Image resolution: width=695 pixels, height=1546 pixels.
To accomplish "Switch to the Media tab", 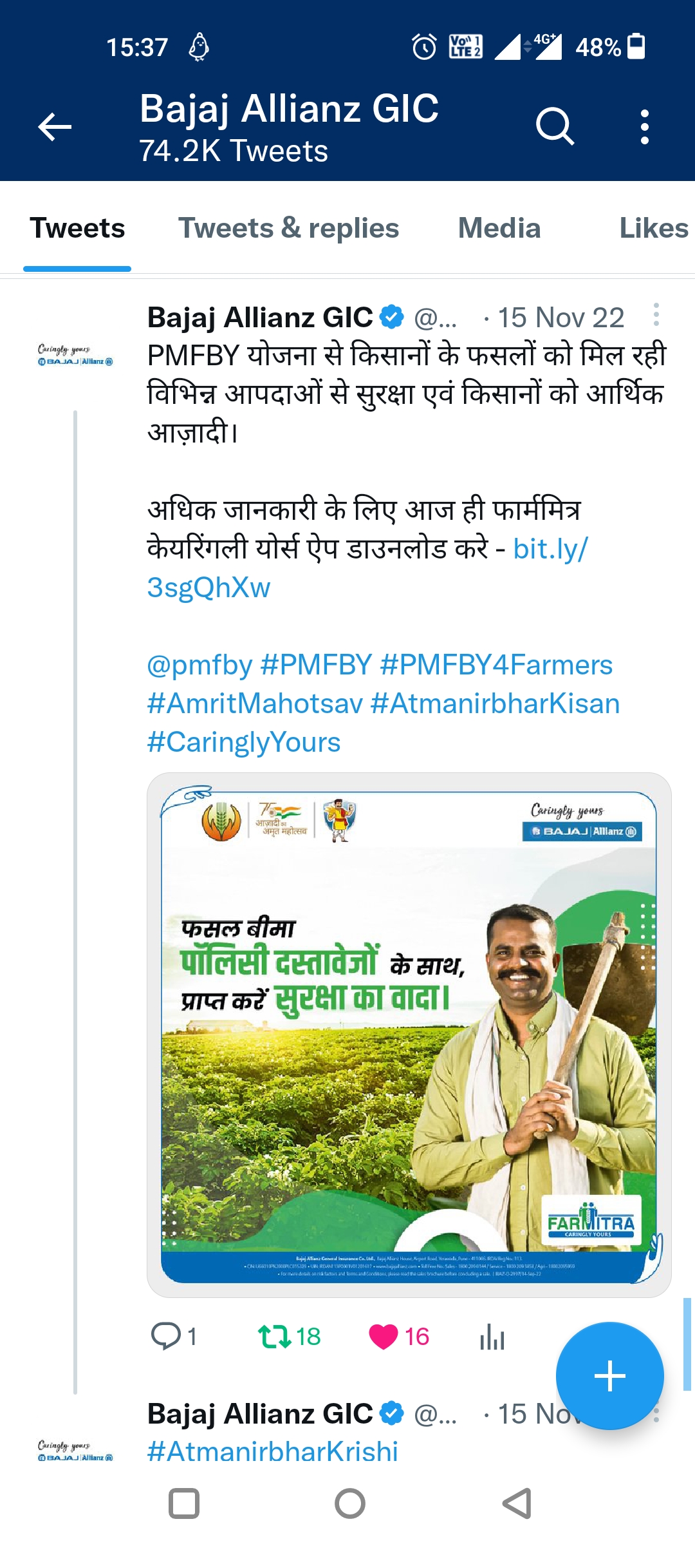I will [x=499, y=228].
